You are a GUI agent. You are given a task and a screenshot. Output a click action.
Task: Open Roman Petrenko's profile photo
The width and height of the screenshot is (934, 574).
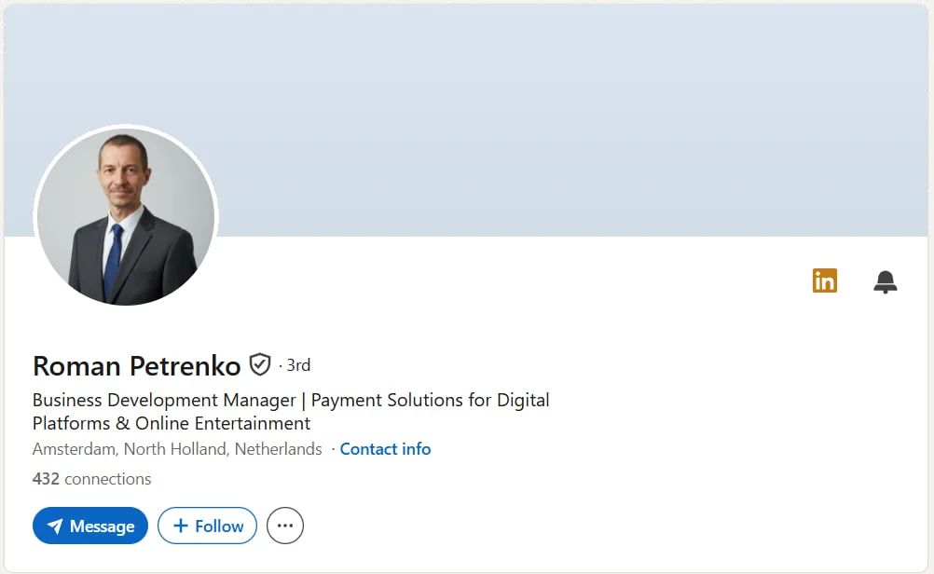126,217
